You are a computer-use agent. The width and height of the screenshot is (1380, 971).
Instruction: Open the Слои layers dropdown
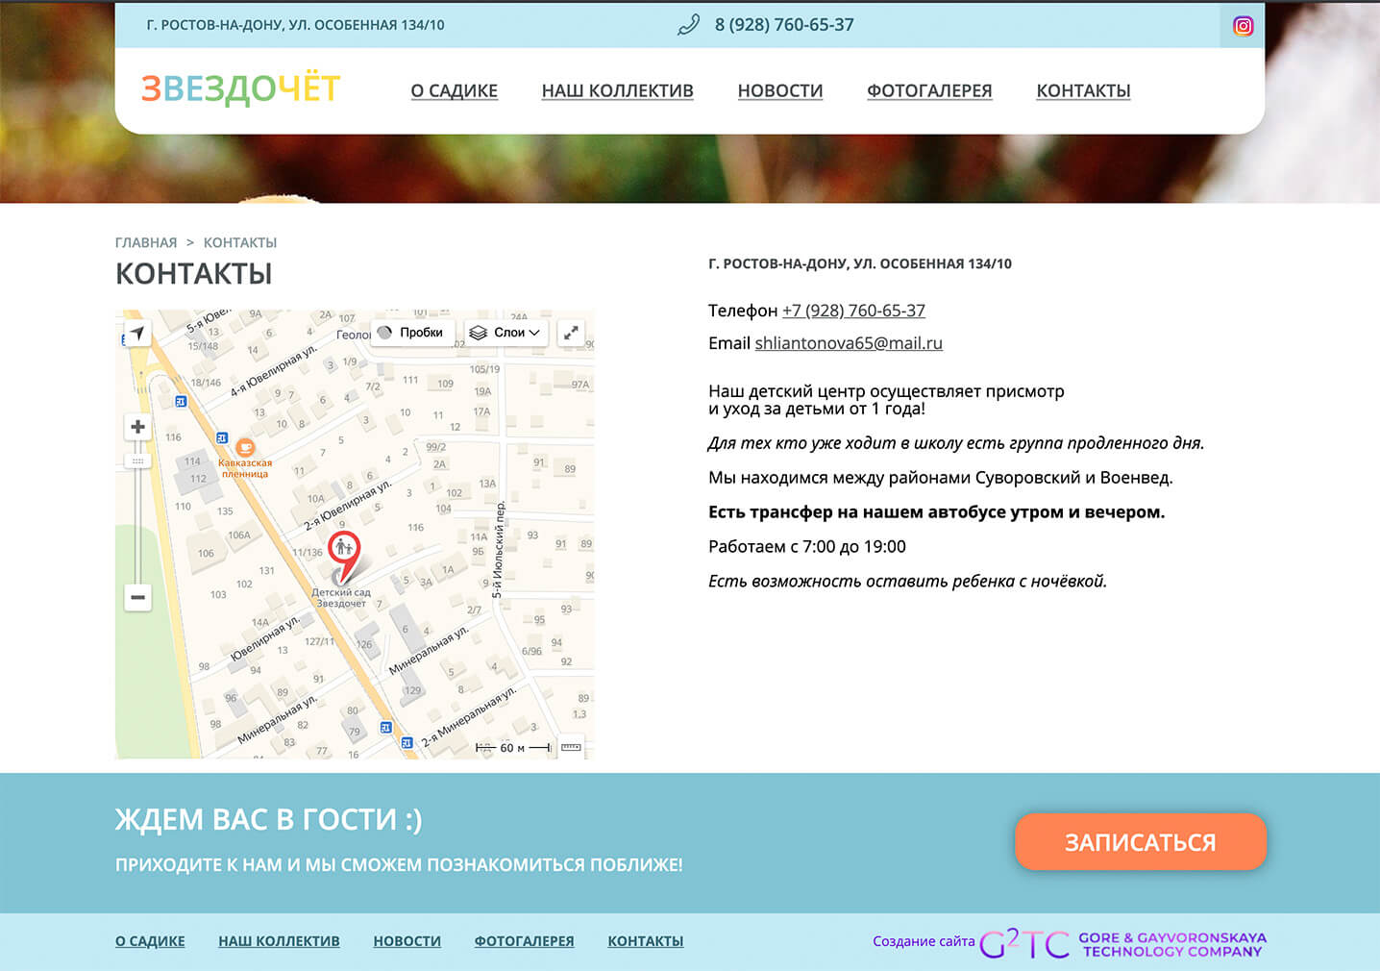point(505,333)
